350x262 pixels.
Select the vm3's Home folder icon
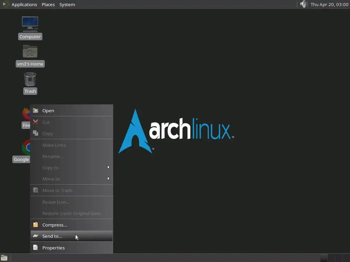point(30,52)
